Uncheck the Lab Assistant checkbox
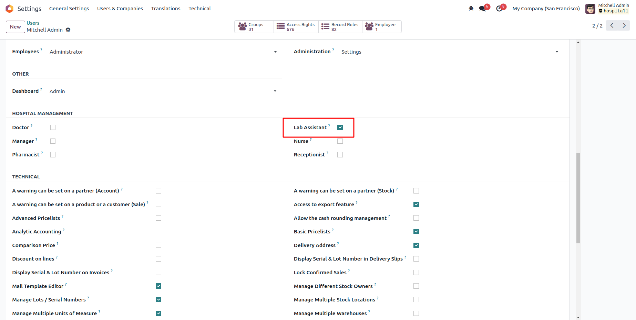This screenshot has height=320, width=636. point(340,128)
